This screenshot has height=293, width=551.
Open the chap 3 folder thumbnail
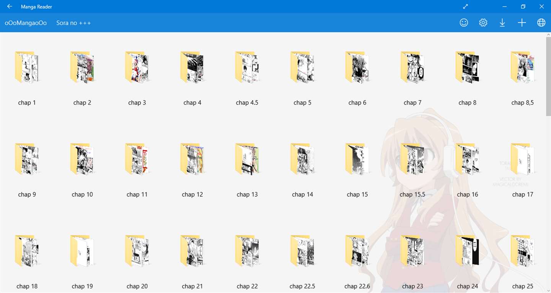137,68
